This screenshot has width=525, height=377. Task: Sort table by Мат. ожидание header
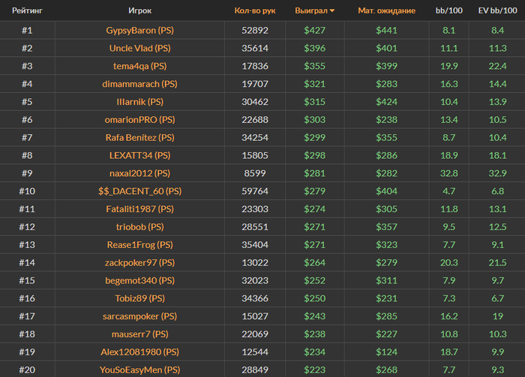(x=387, y=10)
